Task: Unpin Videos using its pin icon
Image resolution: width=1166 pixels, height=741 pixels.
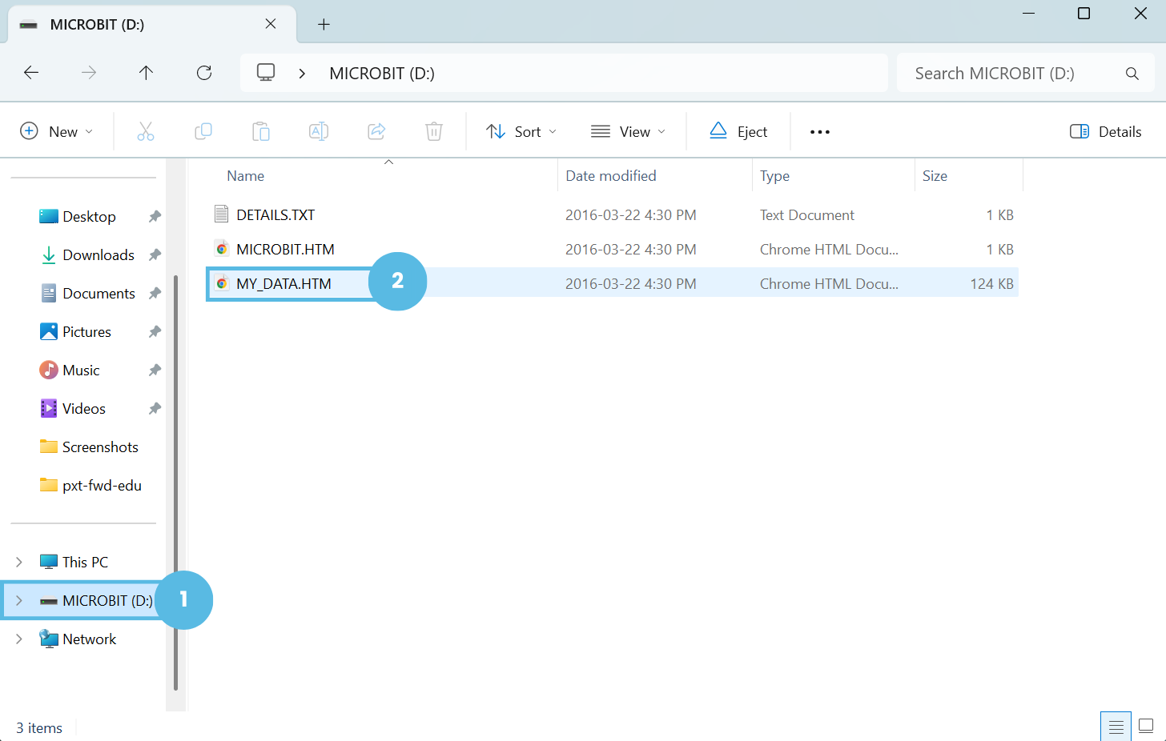Action: click(155, 408)
